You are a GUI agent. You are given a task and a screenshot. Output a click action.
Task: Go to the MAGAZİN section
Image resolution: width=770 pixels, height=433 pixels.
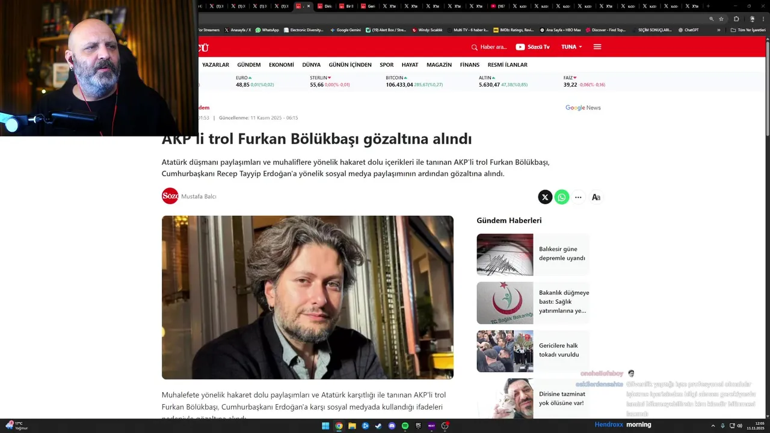coord(439,65)
